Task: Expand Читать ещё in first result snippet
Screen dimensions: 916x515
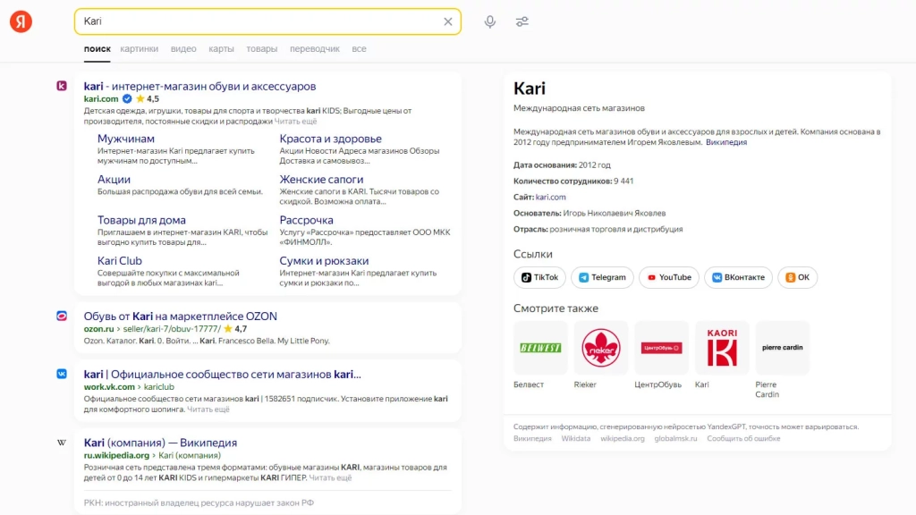Action: click(295, 122)
